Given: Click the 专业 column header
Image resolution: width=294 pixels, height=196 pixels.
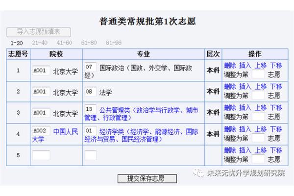Looking at the screenshot, I should 144,54.
